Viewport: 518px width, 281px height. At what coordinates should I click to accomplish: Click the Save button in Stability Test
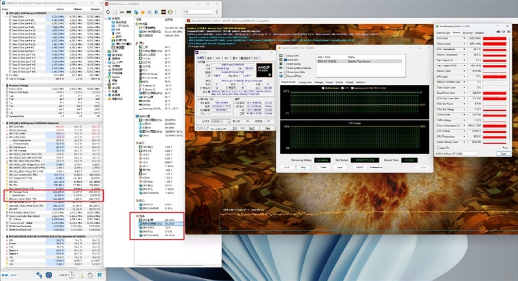[340, 167]
